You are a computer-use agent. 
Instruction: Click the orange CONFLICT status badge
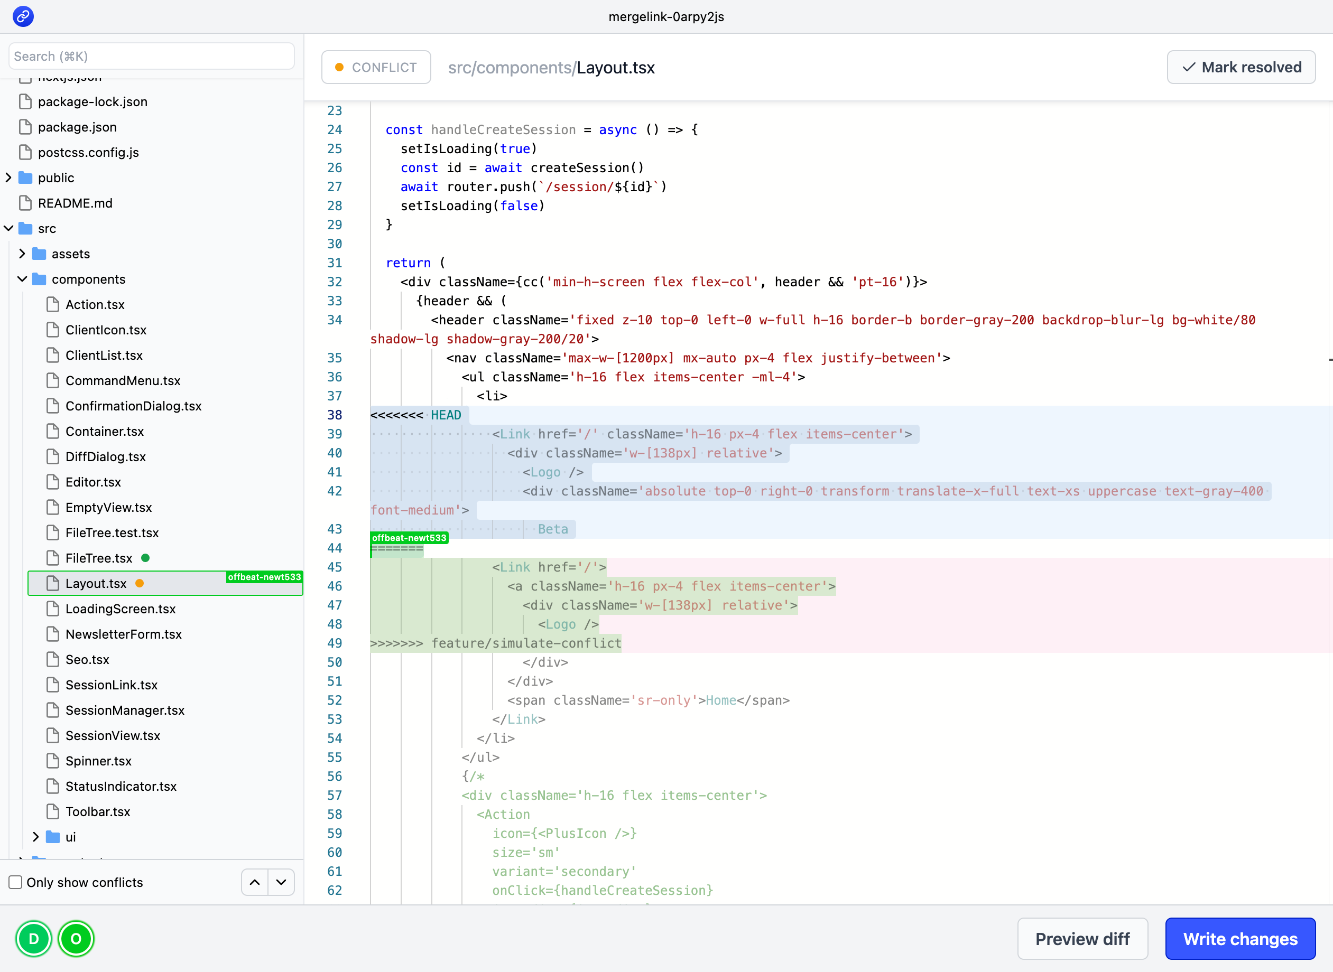[x=376, y=67]
